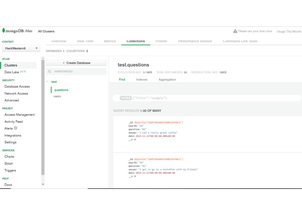Open Activity Feed in sidebar
This screenshot has height=215, width=302.
click(x=13, y=122)
